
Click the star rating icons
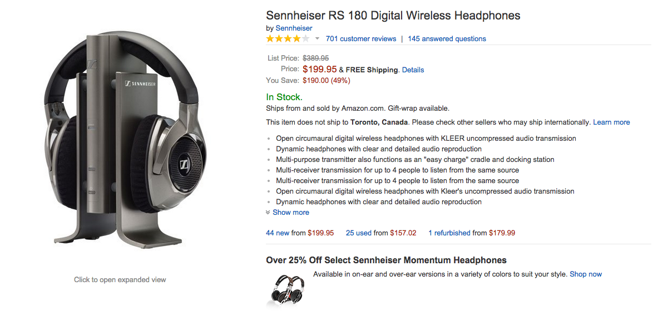point(288,39)
